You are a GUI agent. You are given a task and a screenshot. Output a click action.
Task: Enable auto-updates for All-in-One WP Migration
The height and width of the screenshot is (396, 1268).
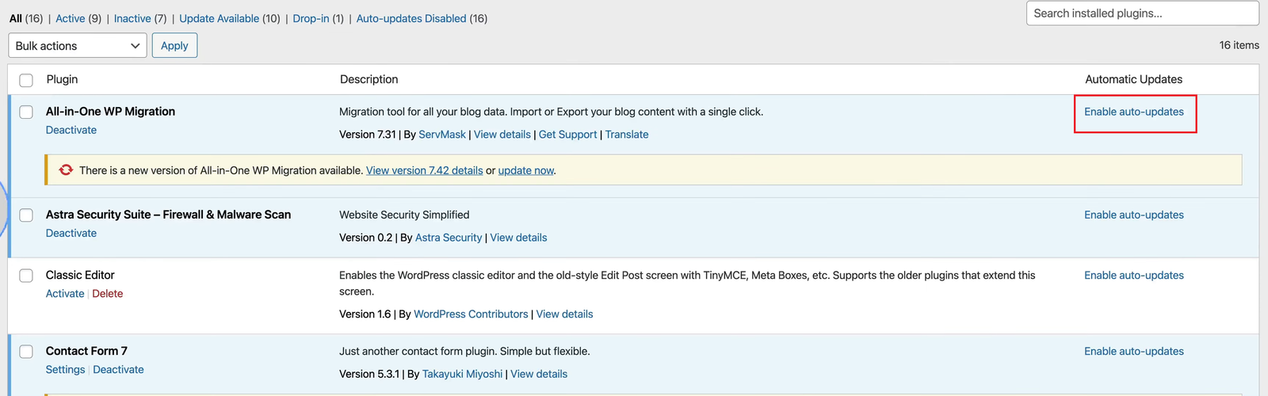(x=1134, y=112)
